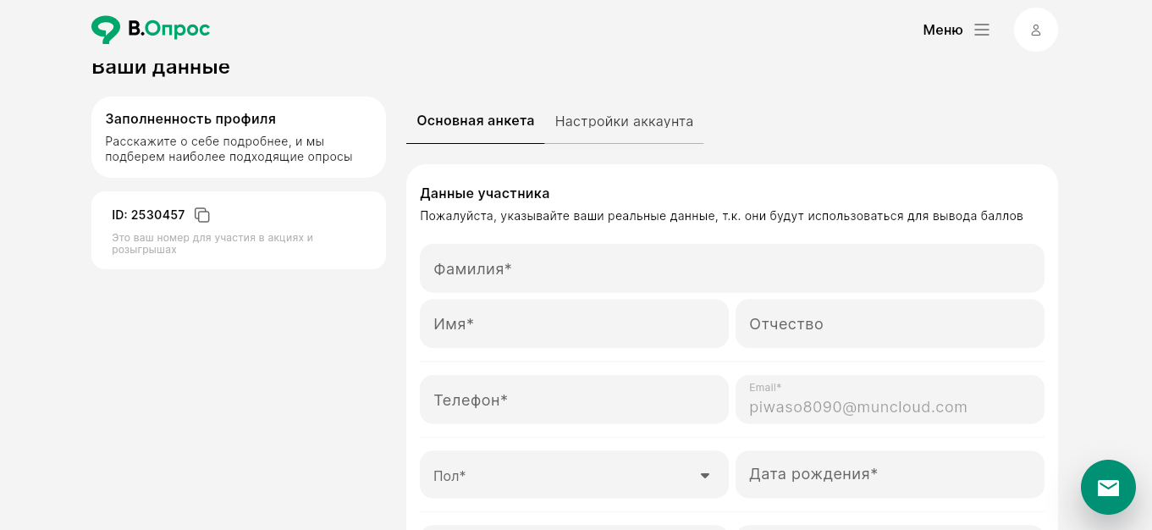Click the Отчество input field

coord(890,323)
